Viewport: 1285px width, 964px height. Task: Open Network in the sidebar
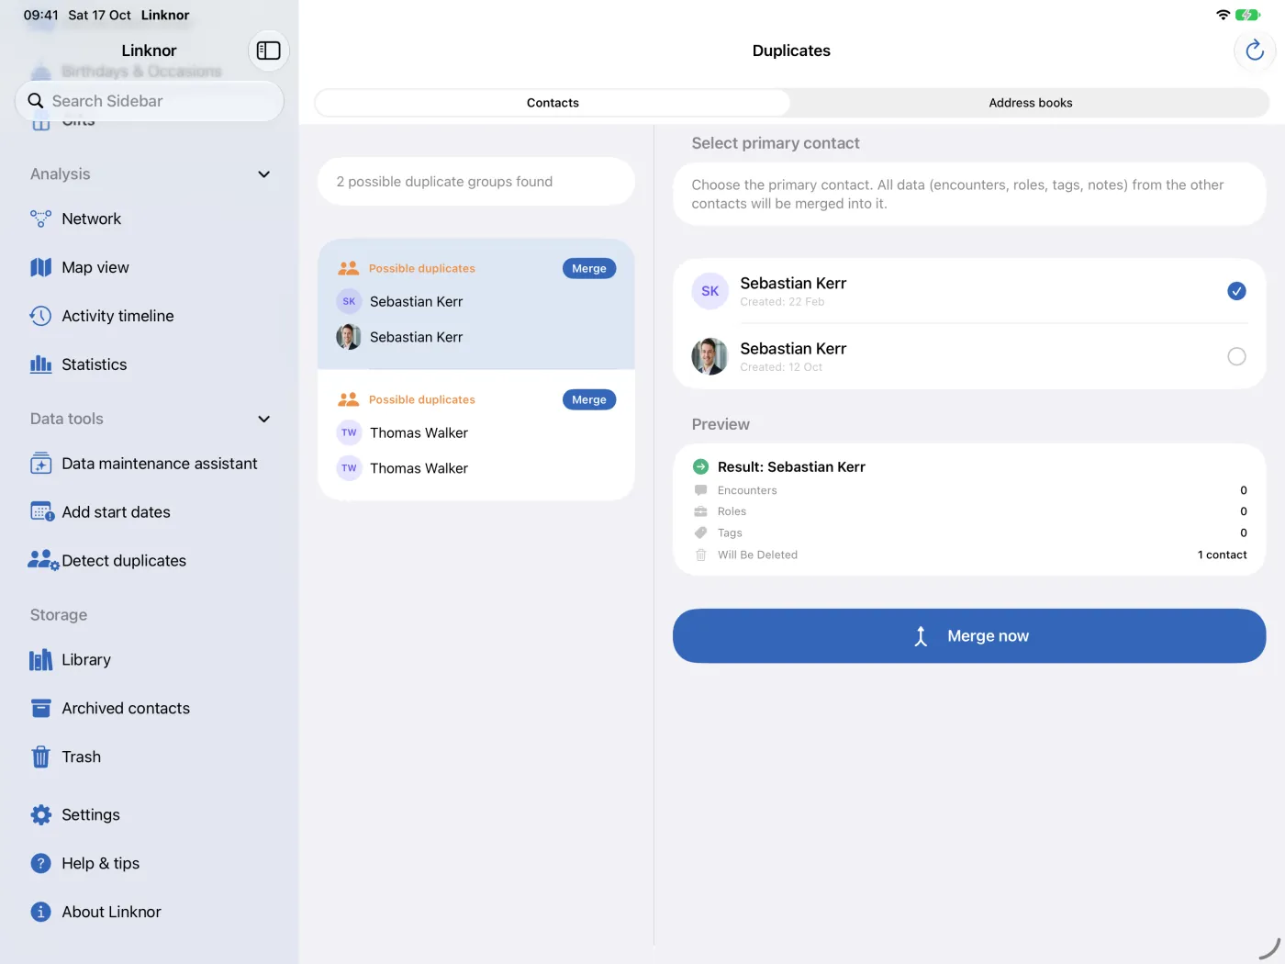coord(91,219)
